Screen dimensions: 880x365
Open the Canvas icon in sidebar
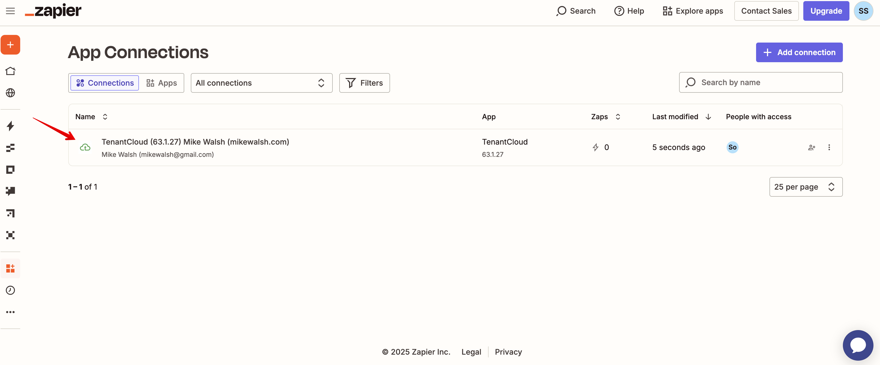coord(10,213)
